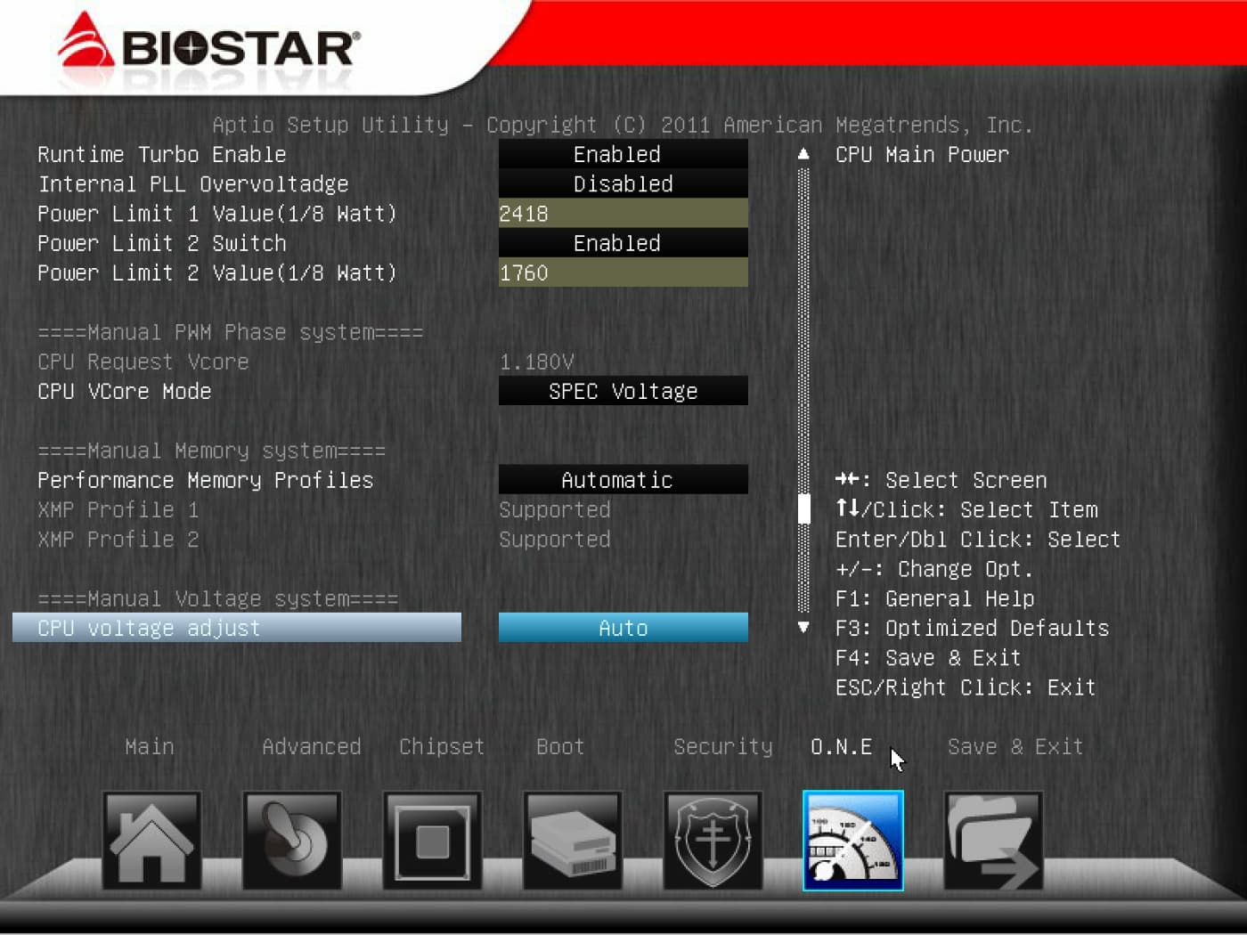1247x935 pixels.
Task: Open the Main home icon
Action: click(x=151, y=841)
